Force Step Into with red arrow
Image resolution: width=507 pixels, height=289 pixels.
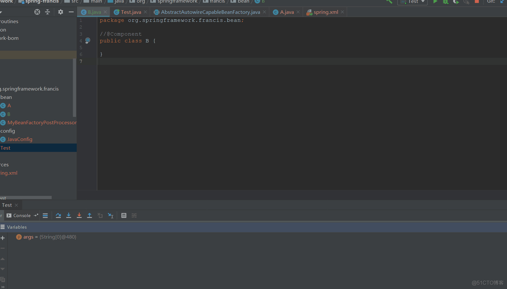tap(79, 215)
